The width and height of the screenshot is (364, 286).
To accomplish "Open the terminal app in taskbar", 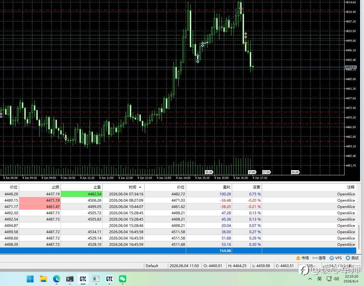I will click(x=70, y=279).
